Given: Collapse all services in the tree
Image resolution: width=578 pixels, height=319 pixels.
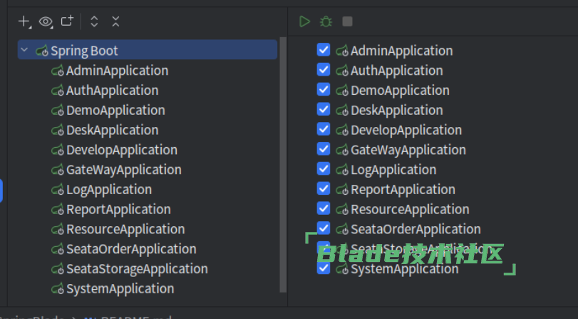Looking at the screenshot, I should [x=115, y=21].
